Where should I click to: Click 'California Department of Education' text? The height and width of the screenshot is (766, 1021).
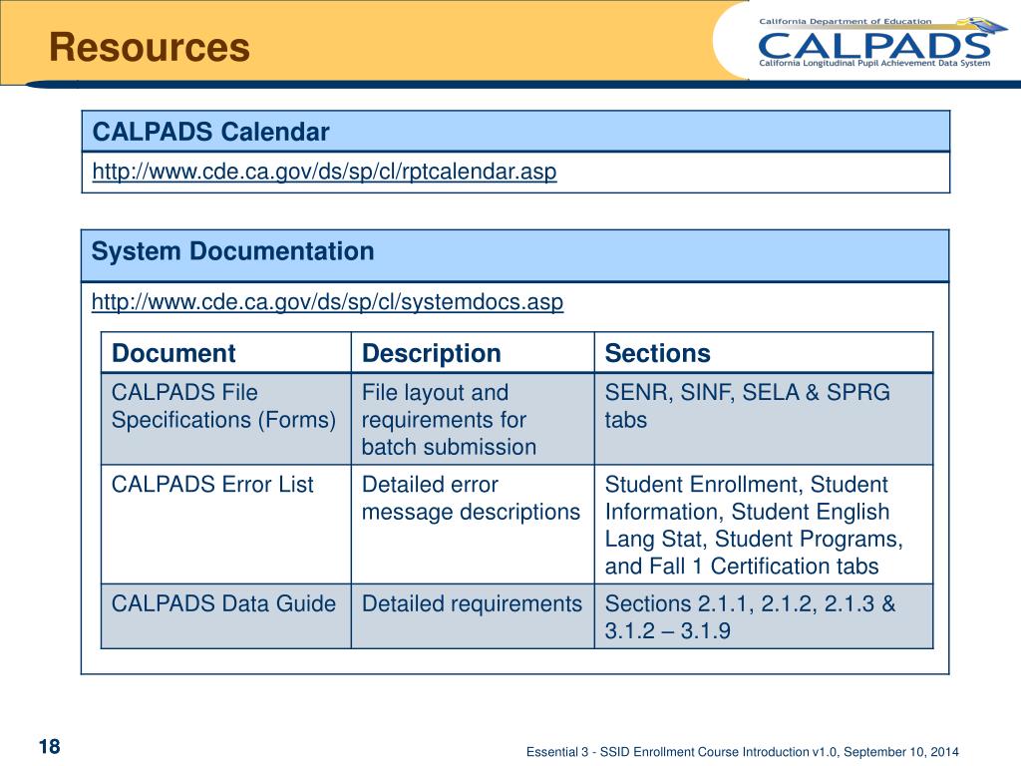(x=846, y=22)
